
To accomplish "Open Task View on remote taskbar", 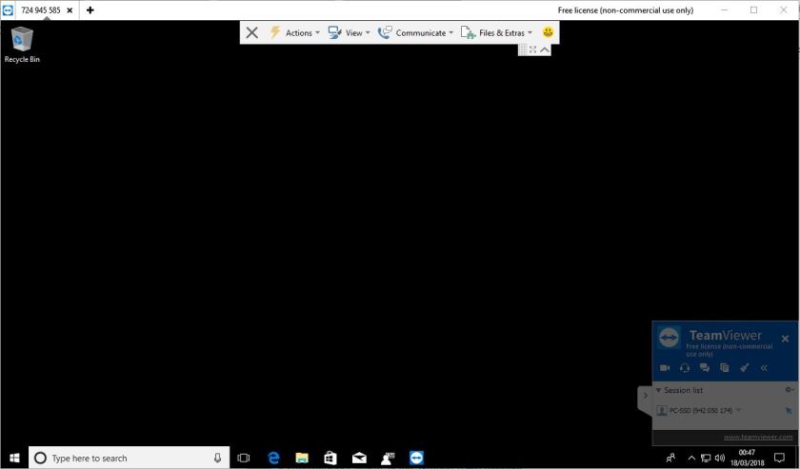I will (244, 458).
